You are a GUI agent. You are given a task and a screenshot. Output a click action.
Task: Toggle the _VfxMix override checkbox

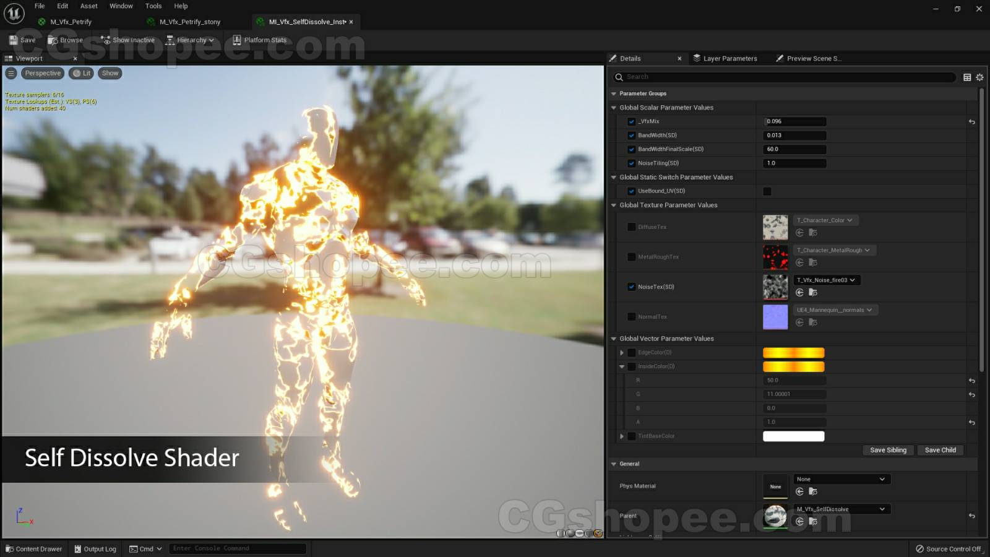click(x=631, y=121)
